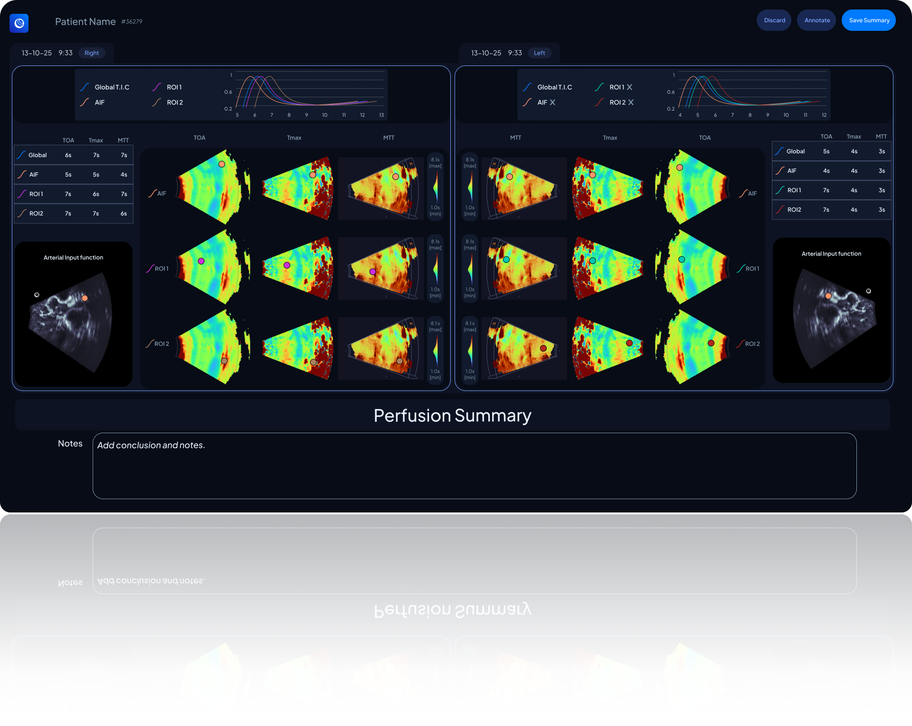Click the Global T.I.C curve icon in right-side legend
The image size is (912, 726).
[85, 87]
